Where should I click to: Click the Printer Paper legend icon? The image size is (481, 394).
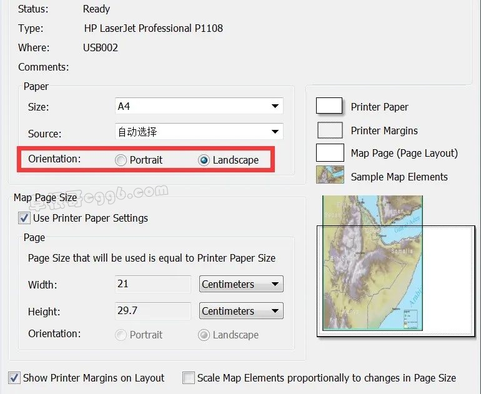329,106
